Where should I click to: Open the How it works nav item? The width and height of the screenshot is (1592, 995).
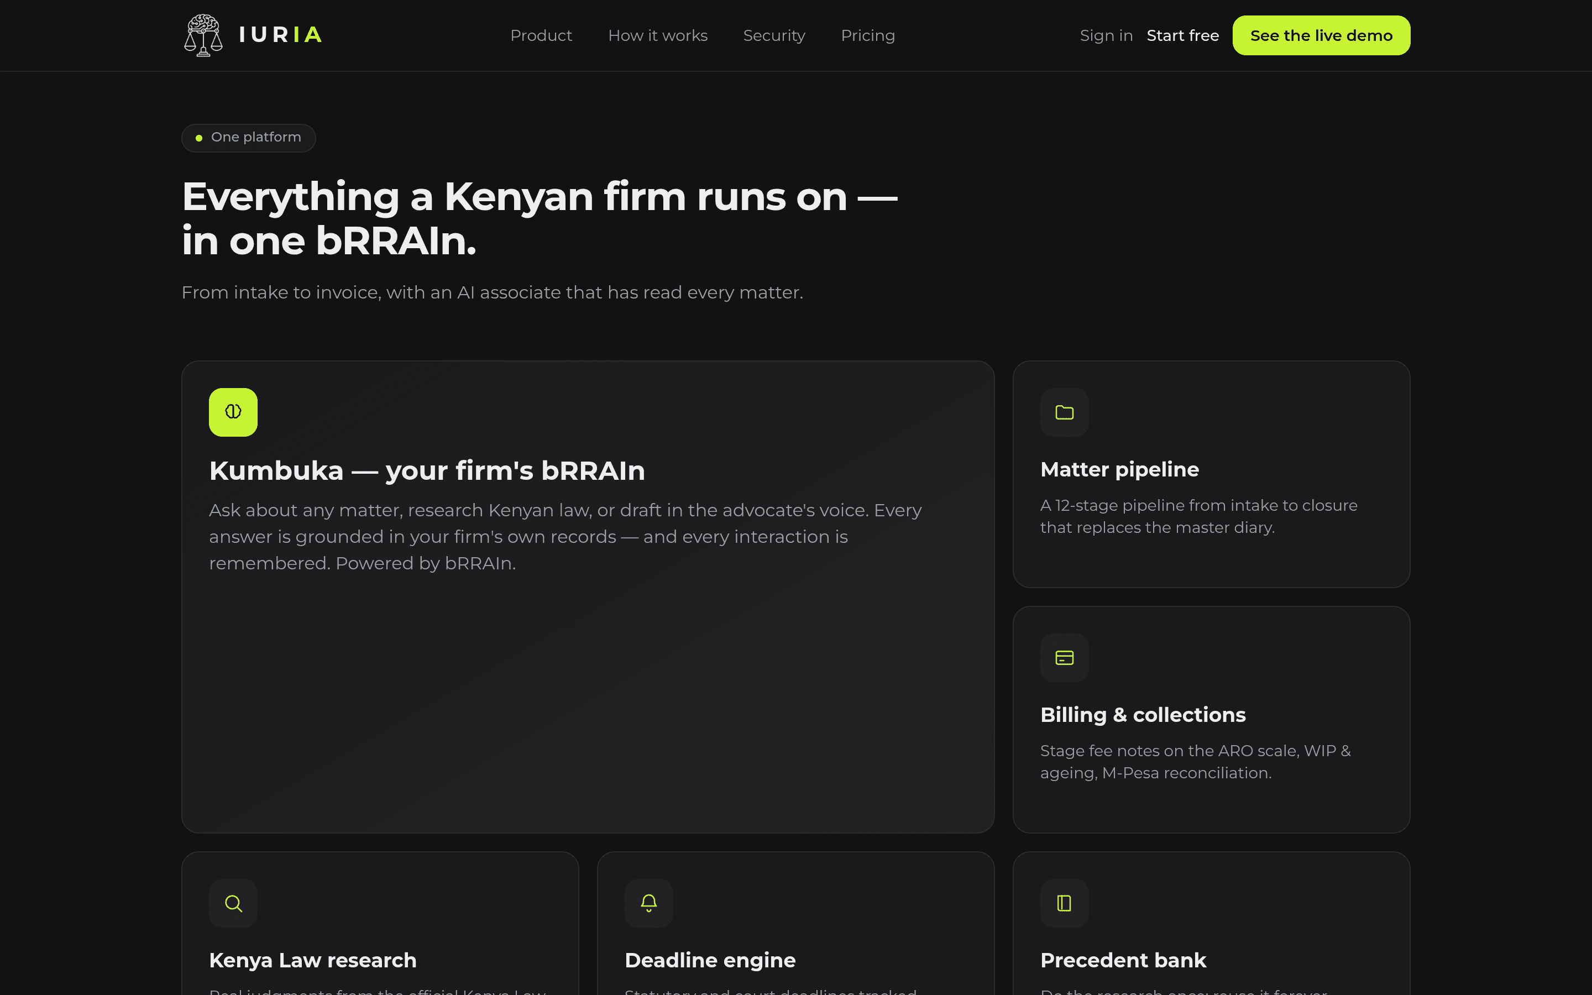click(x=658, y=35)
